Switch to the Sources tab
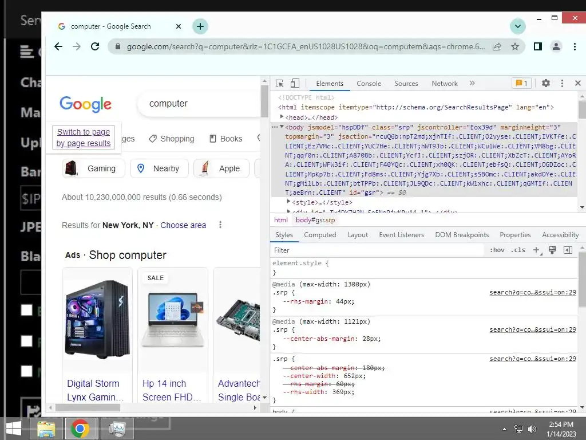This screenshot has width=586, height=440. point(406,84)
